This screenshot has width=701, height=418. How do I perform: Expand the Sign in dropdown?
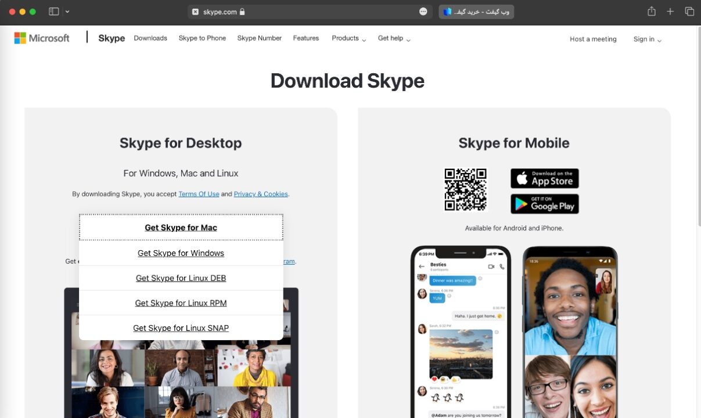point(647,39)
